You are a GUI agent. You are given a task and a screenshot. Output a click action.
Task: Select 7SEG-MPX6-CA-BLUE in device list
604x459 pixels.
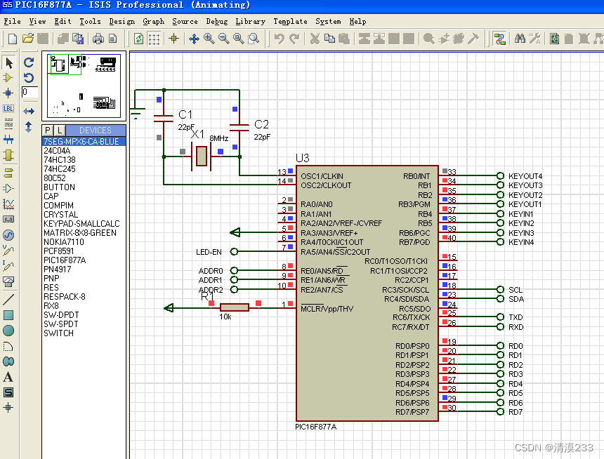[84, 141]
